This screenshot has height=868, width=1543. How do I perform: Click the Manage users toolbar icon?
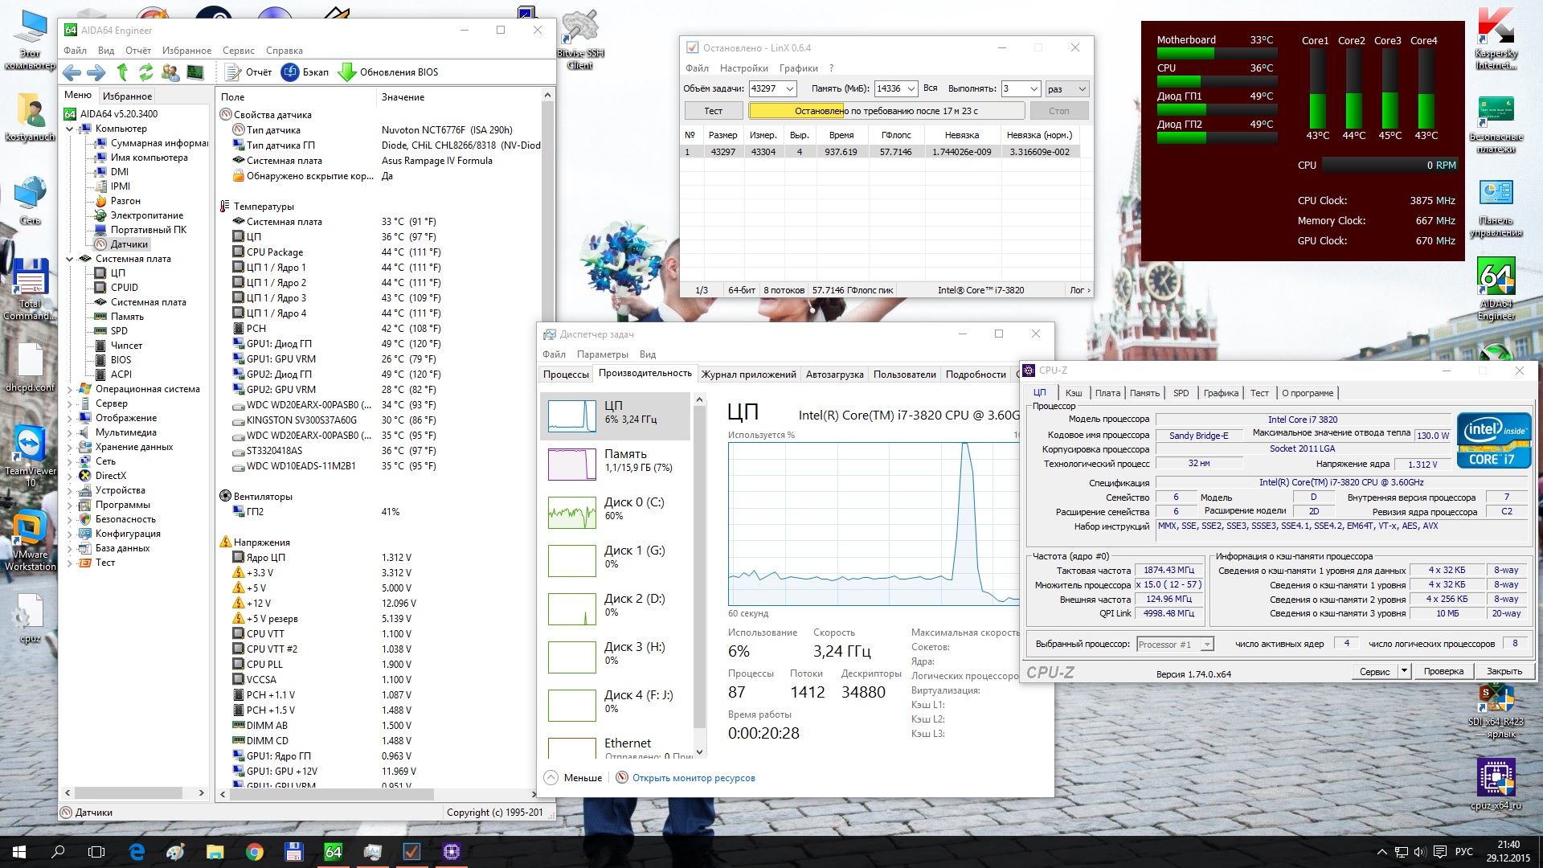point(170,72)
